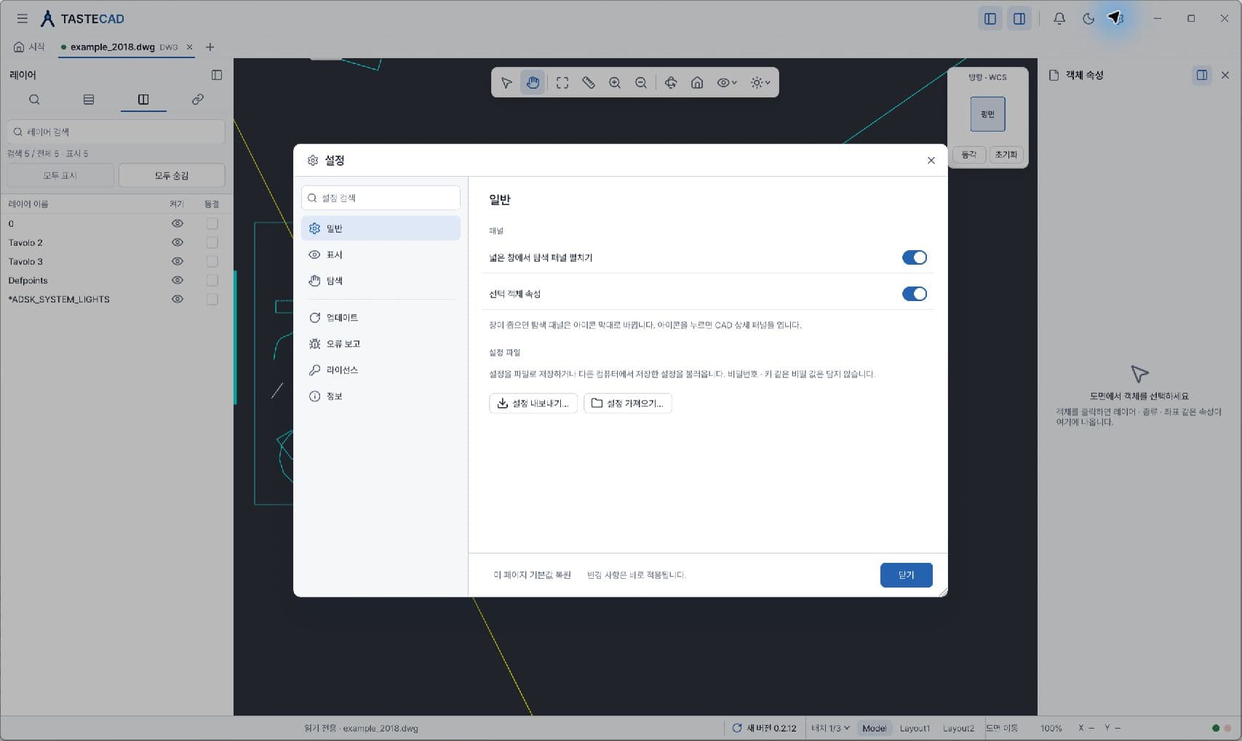1242x741 pixels.
Task: Open the 1/3 layout dropdown in the status bar
Action: pyautogui.click(x=830, y=728)
